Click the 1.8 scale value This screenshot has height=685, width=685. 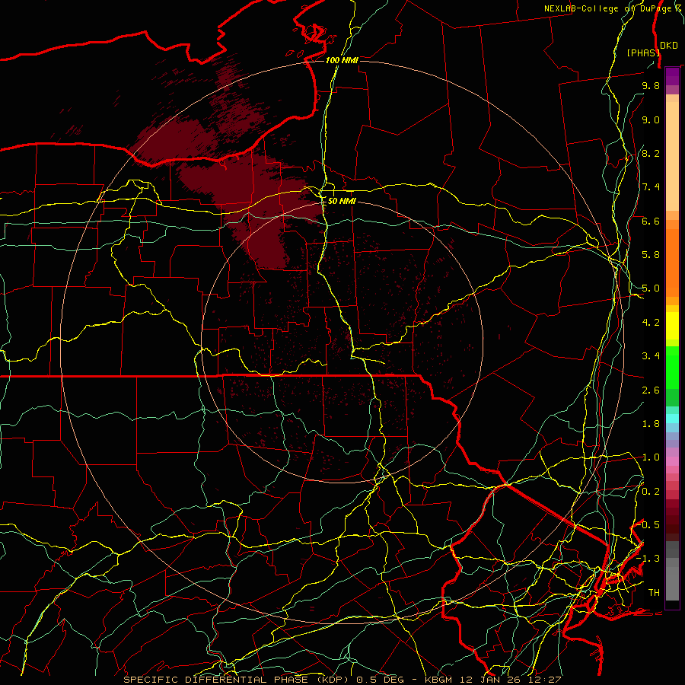[x=651, y=424]
